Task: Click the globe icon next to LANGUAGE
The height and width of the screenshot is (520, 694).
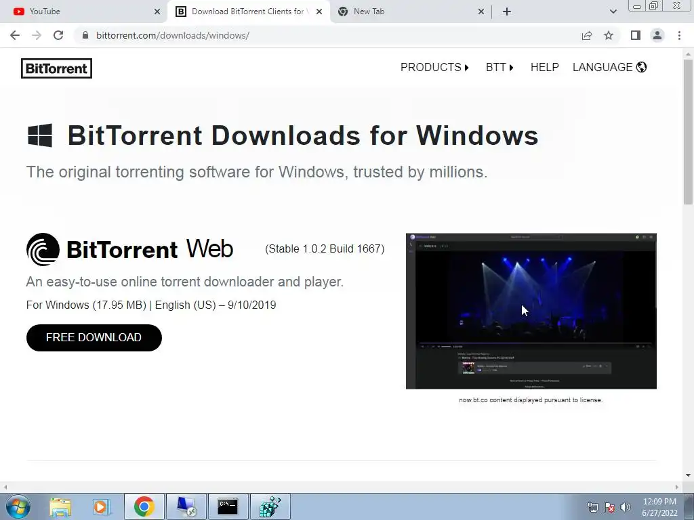Action: [x=641, y=67]
